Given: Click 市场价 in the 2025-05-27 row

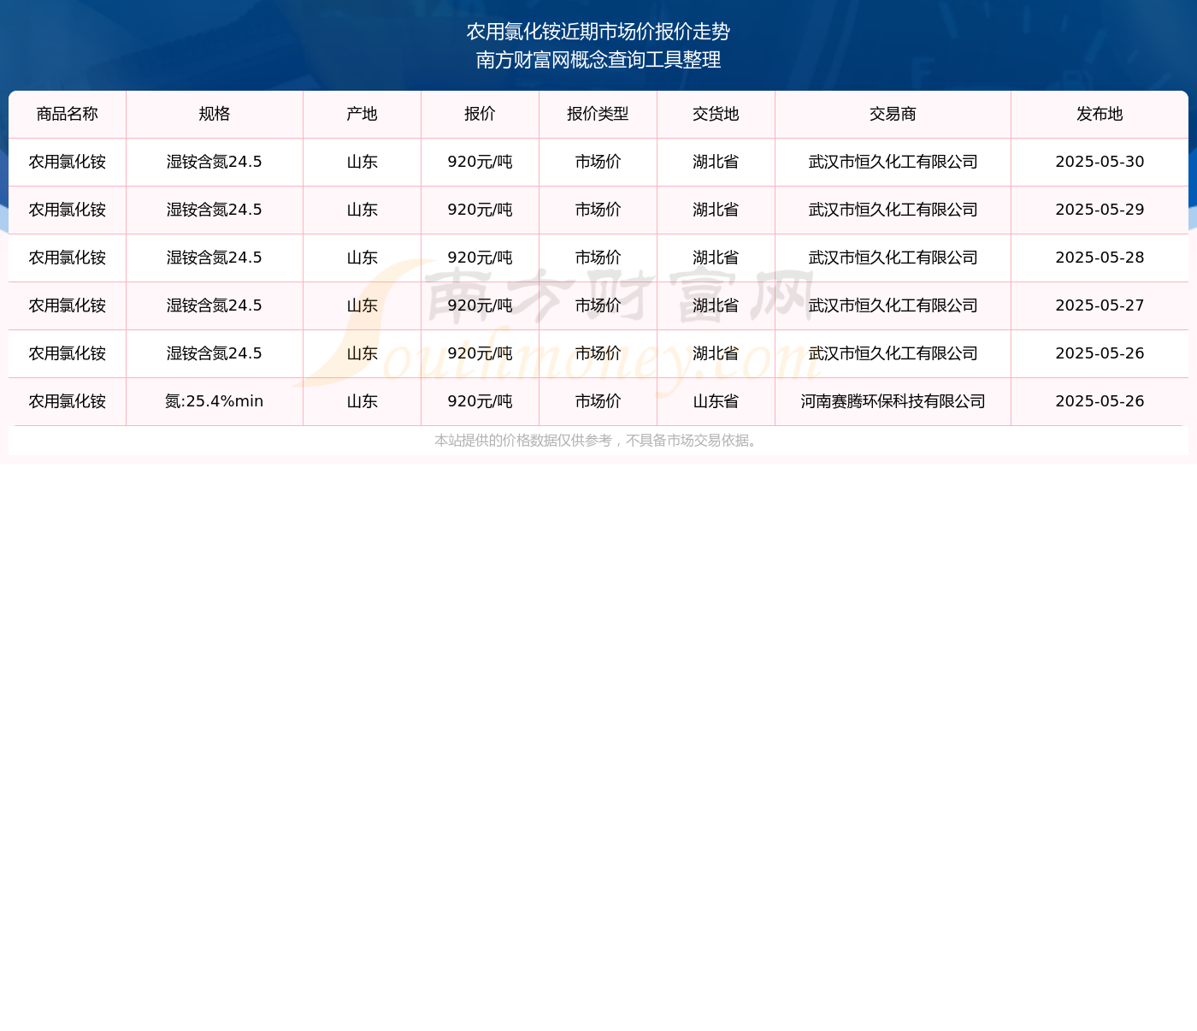Looking at the screenshot, I should click(598, 305).
